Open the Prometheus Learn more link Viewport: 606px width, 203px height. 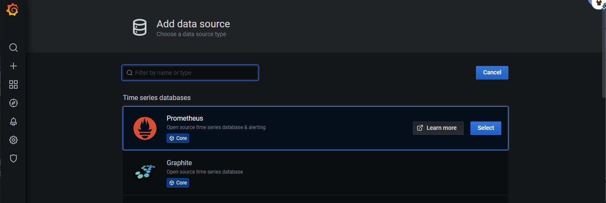pyautogui.click(x=438, y=128)
